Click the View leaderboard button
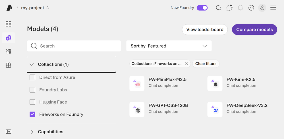 click(x=205, y=30)
